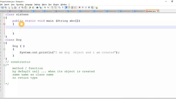Click Run Macro Multiple Times icon
The image size is (176, 99).
89,7
